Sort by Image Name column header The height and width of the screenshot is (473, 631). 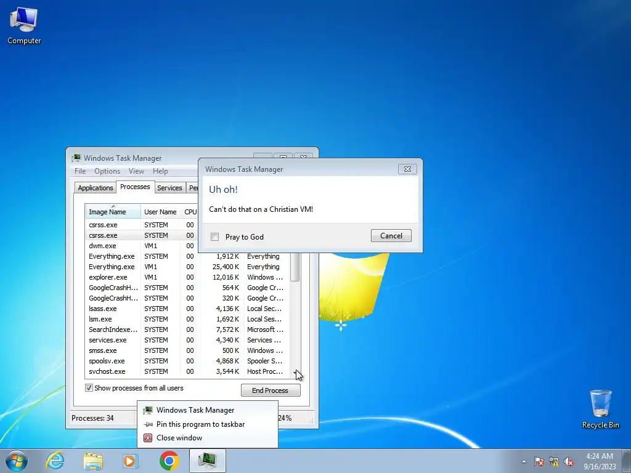click(113, 212)
